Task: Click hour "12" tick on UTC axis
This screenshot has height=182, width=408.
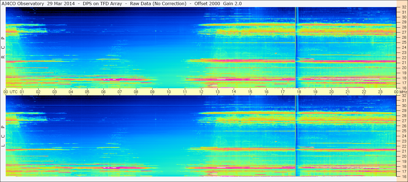Action: pyautogui.click(x=201, y=92)
